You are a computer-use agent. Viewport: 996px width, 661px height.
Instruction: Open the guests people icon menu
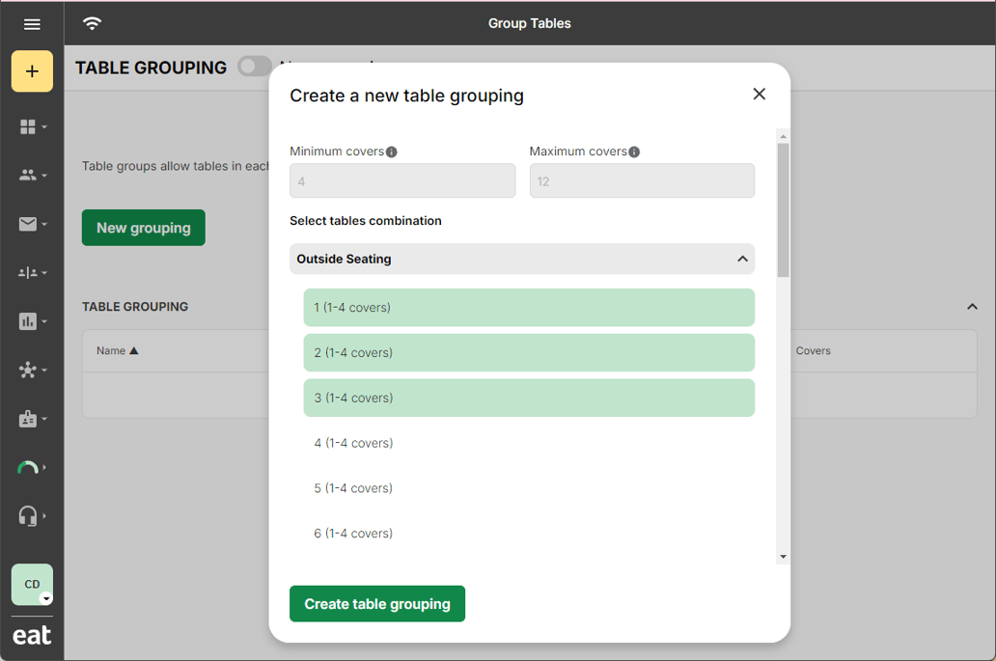click(32, 176)
